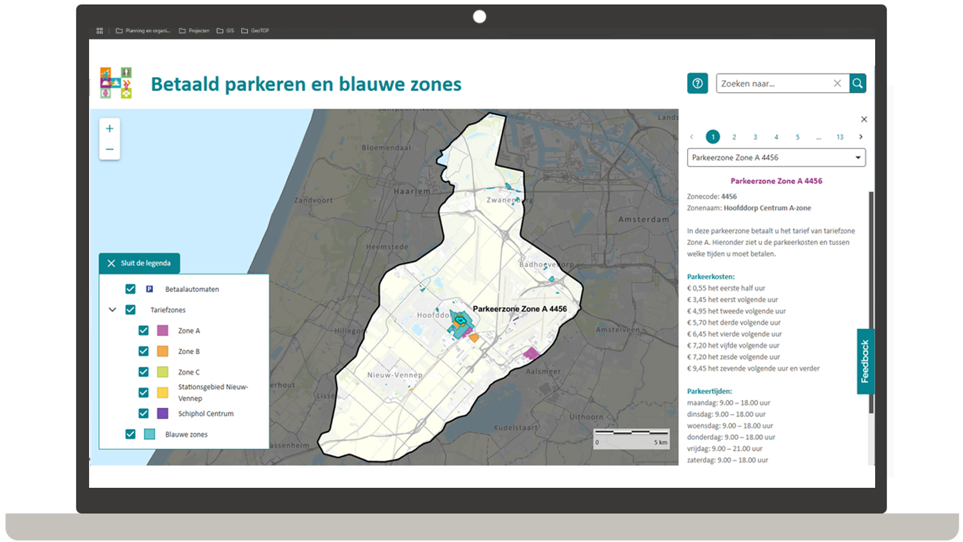Click Zonenaam Hoofddorp Centrum A-zone text
The height and width of the screenshot is (542, 963).
[749, 208]
